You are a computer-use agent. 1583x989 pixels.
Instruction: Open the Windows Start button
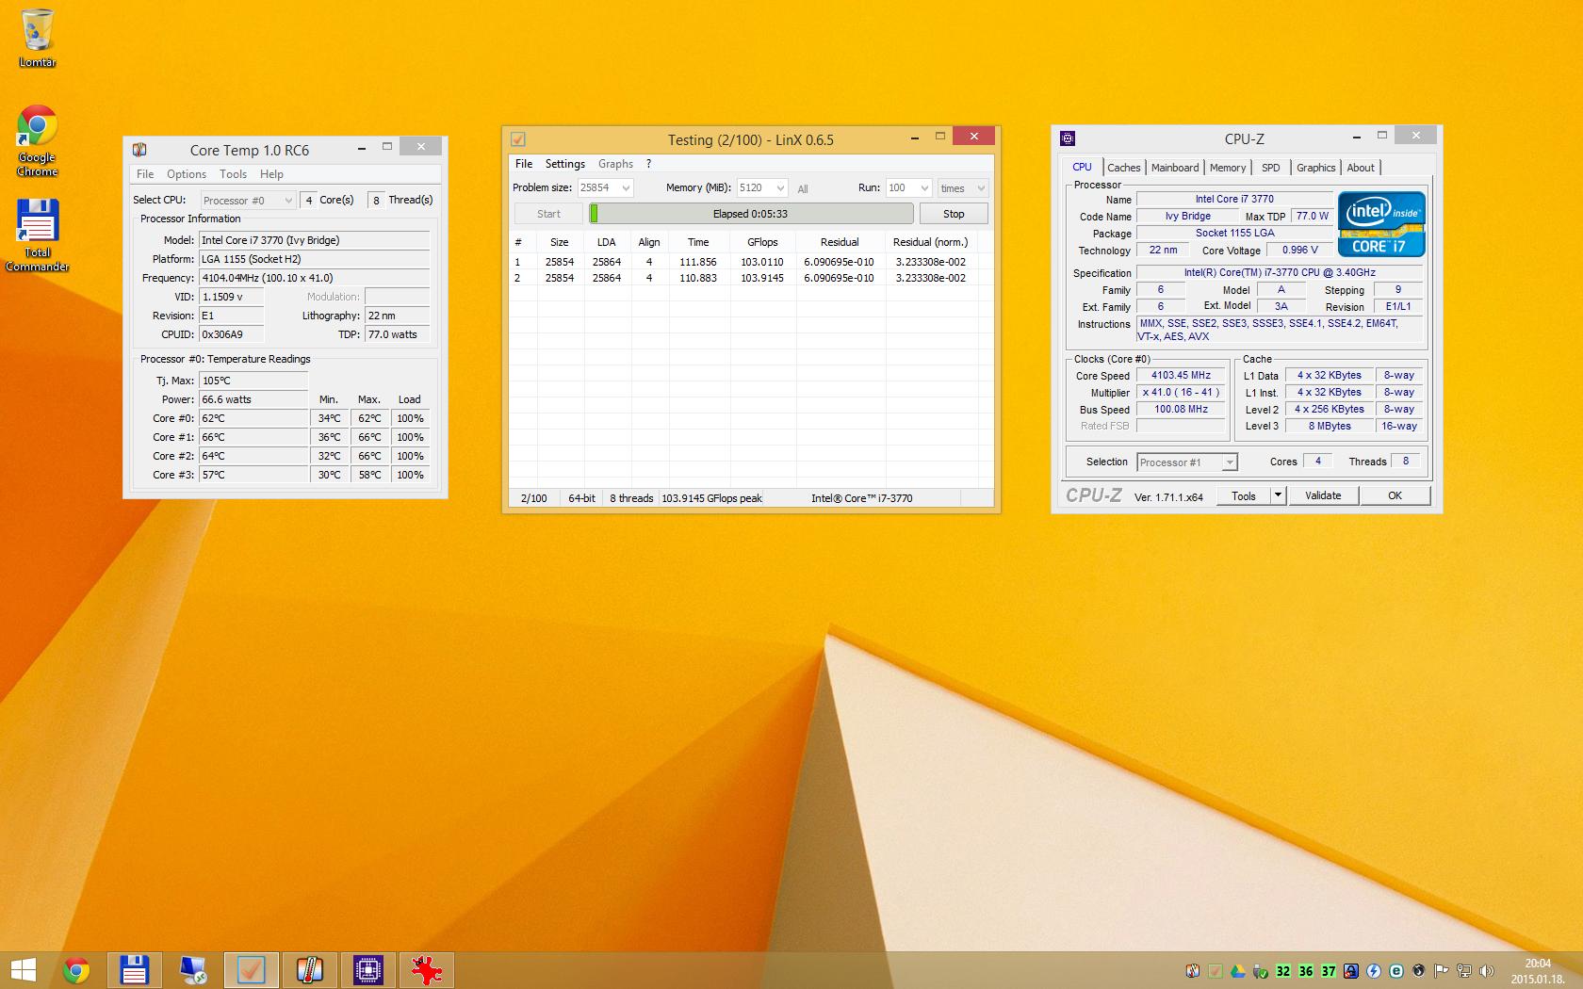pyautogui.click(x=23, y=970)
